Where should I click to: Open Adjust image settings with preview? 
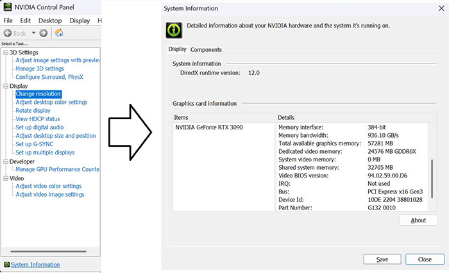58,60
